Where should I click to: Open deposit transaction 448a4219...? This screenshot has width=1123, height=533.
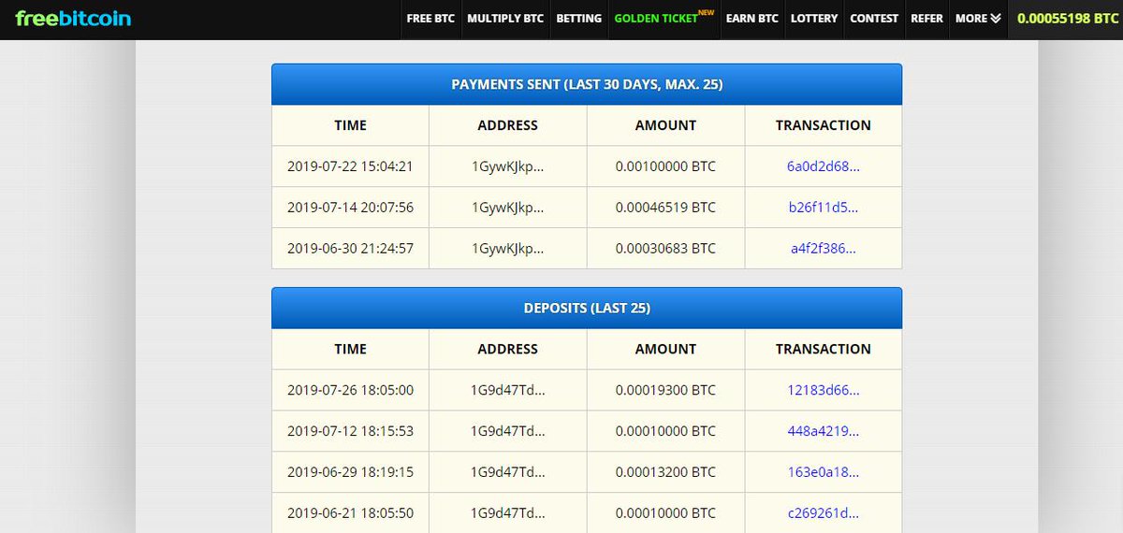click(824, 431)
